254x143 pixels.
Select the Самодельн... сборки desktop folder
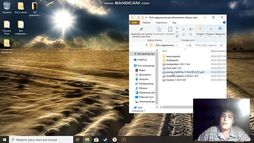(7, 46)
